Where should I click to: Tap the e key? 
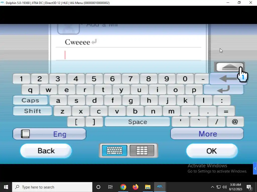(x=67, y=90)
